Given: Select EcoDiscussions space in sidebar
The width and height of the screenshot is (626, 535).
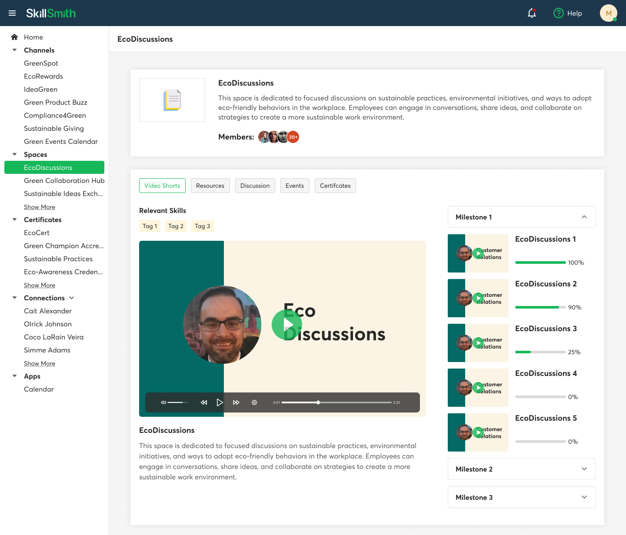Looking at the screenshot, I should (54, 167).
